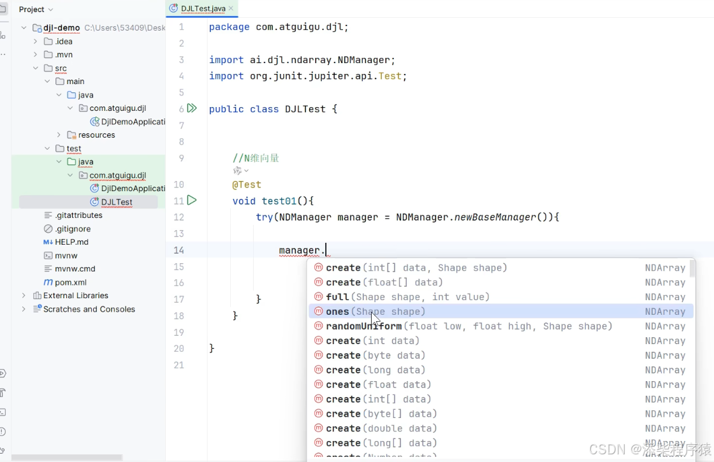Choose ones(Shape shape) completion
Viewport: 714px width, 462px height.
[x=501, y=312]
